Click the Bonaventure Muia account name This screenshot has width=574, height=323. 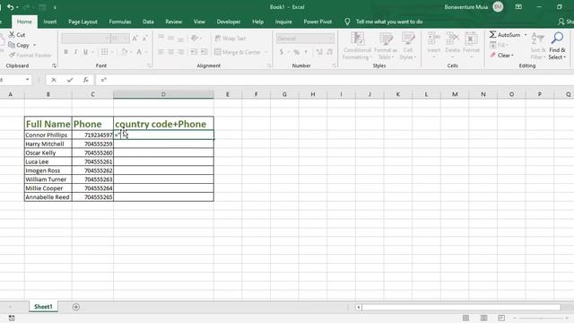click(x=466, y=7)
